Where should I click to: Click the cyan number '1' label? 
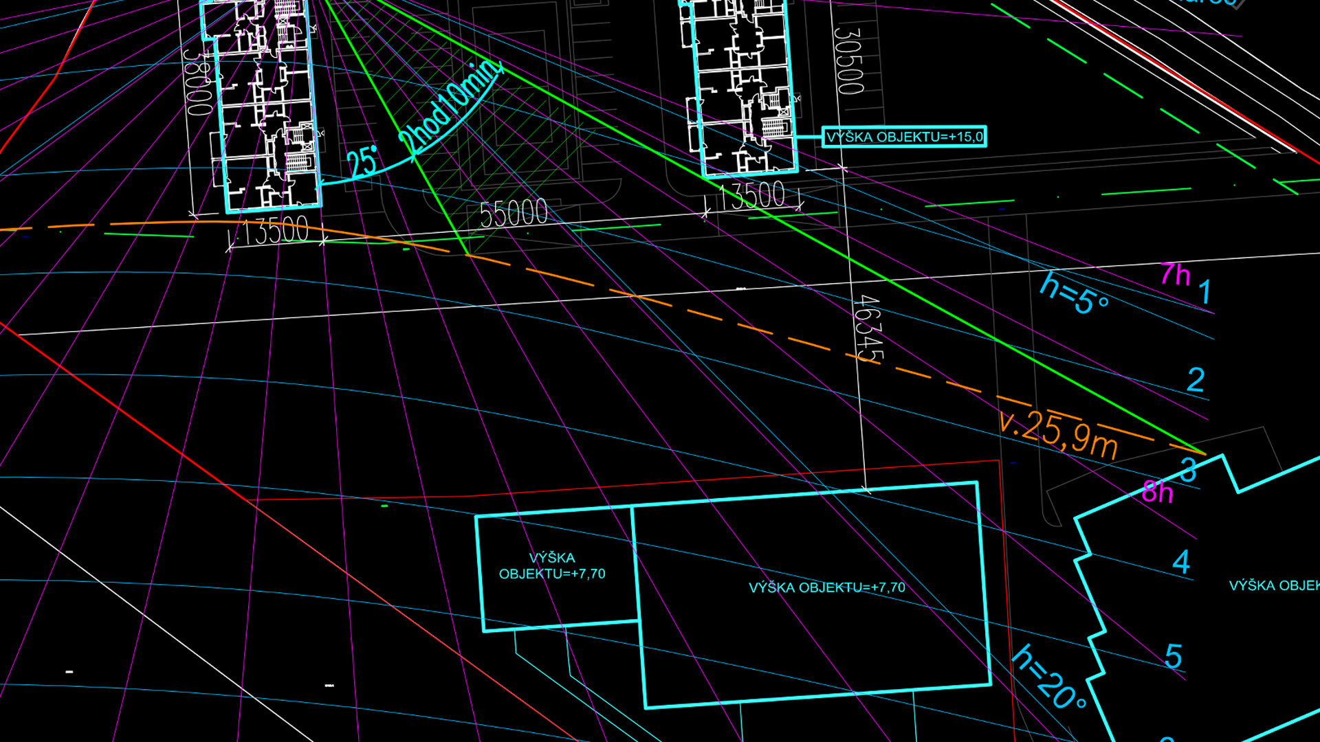(x=1205, y=292)
